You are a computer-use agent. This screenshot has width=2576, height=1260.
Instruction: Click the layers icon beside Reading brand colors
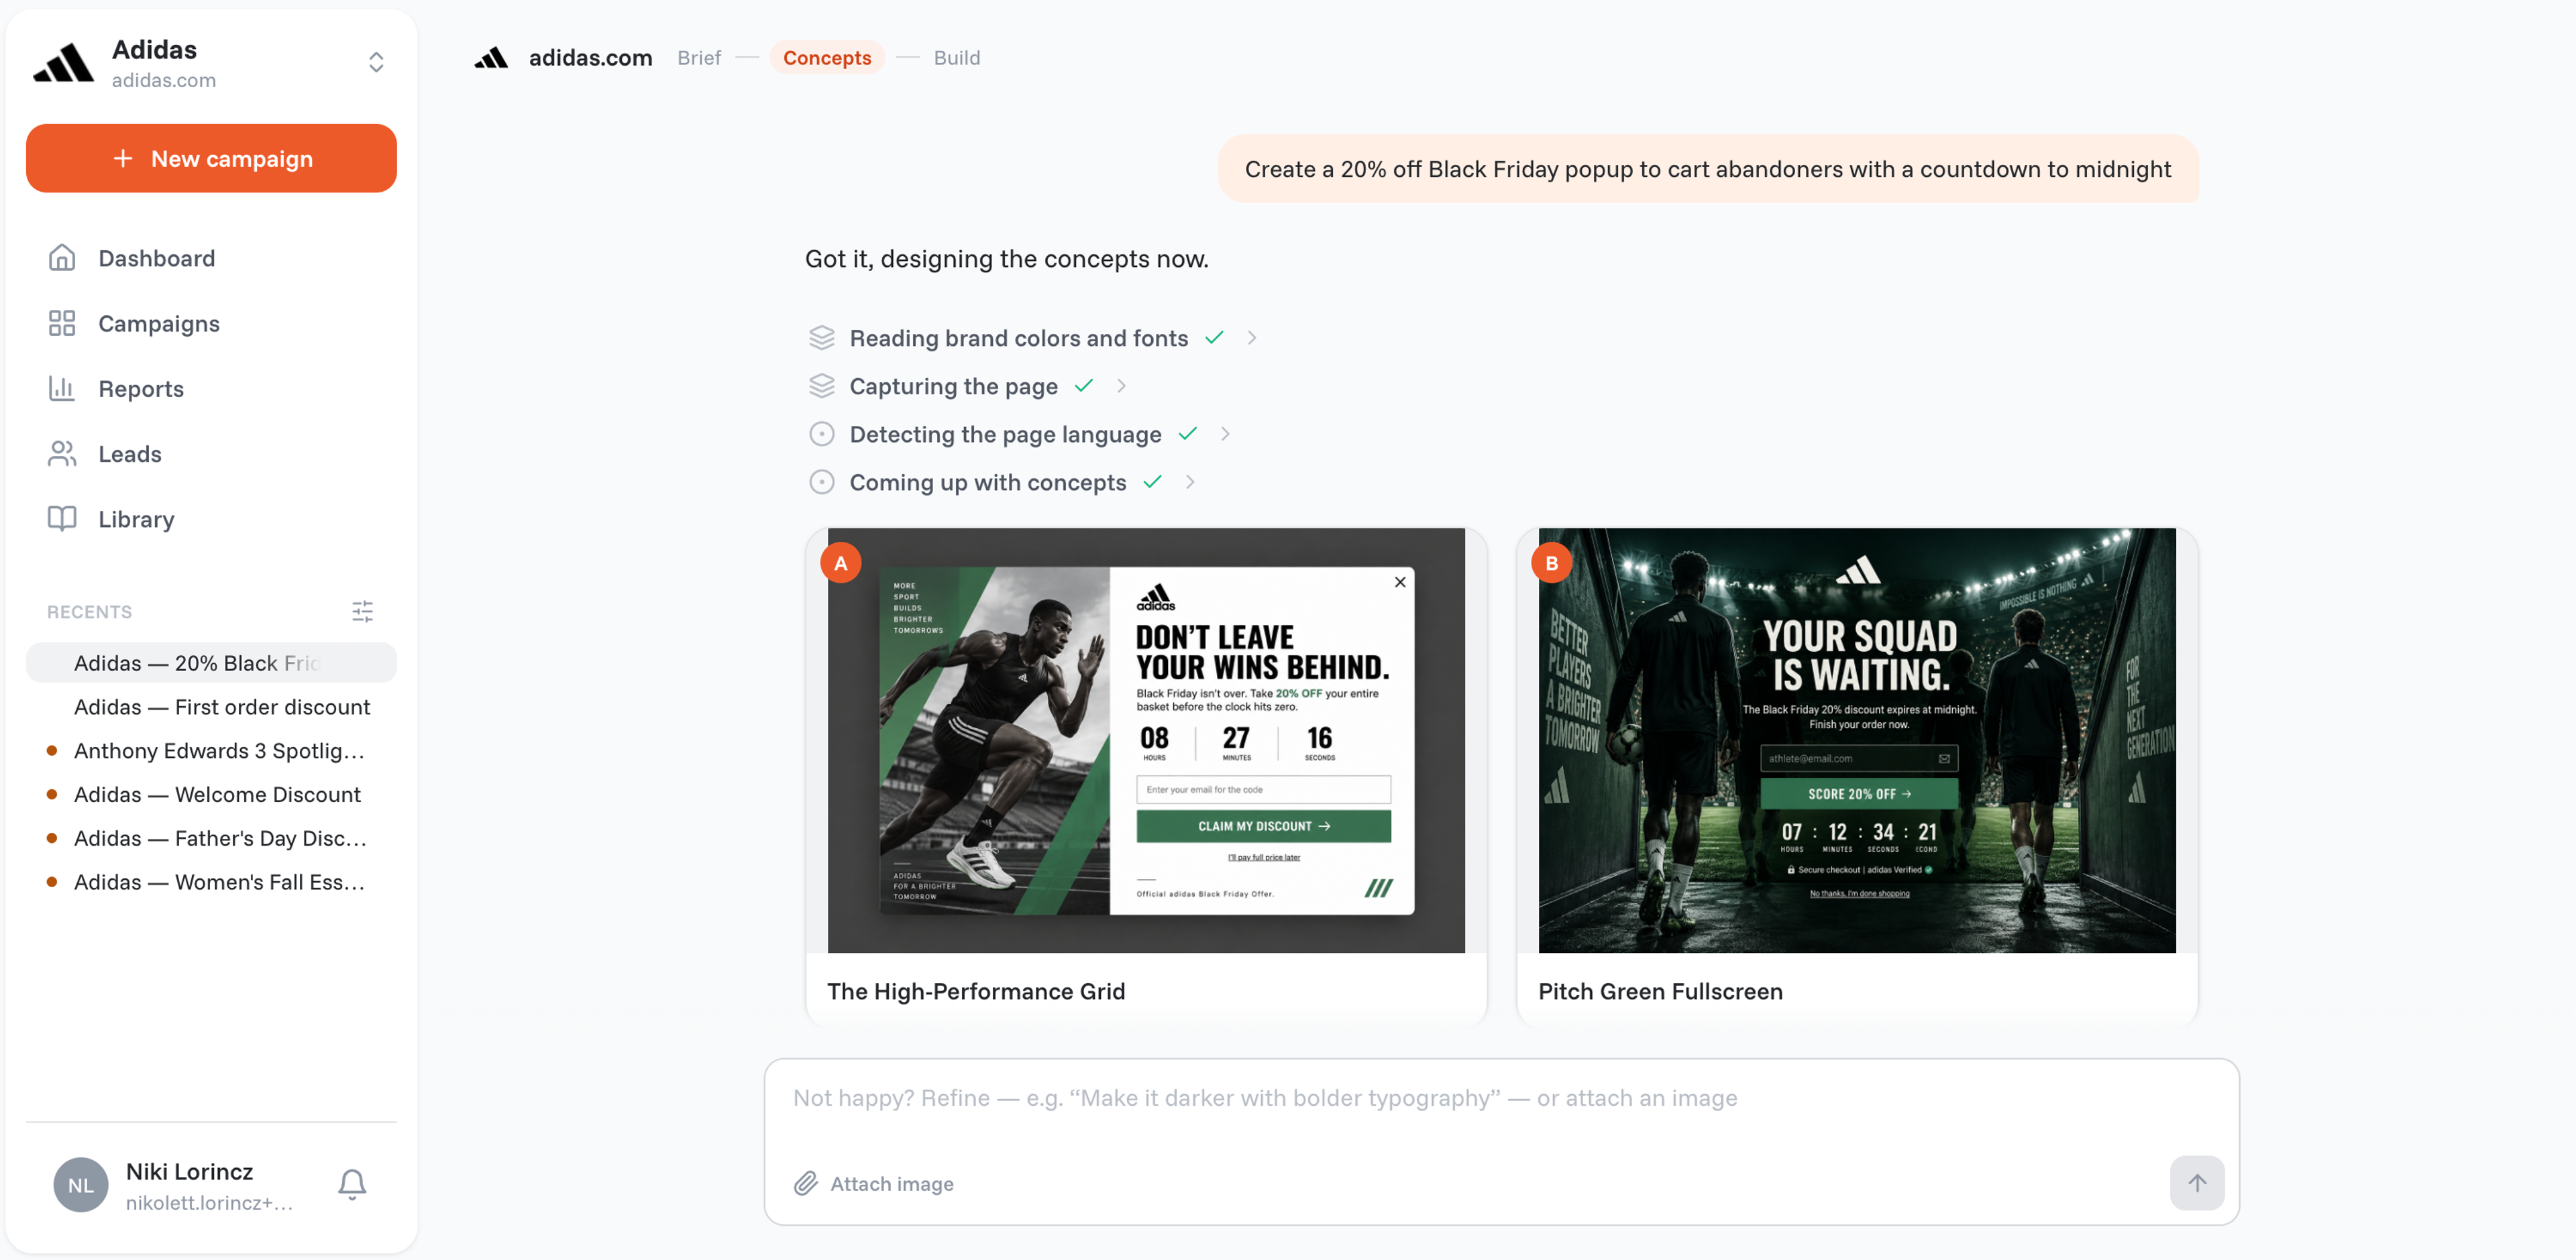click(x=822, y=338)
